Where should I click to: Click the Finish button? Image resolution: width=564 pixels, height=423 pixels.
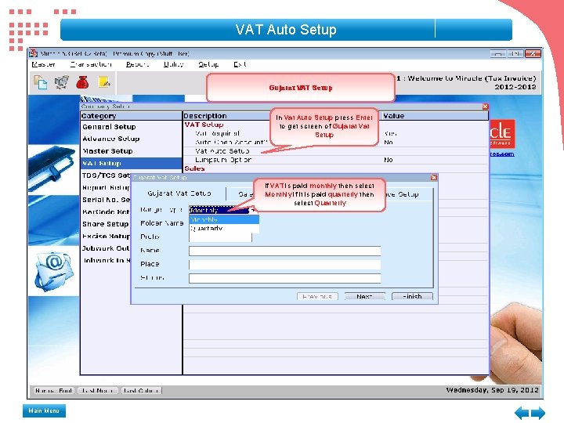tap(412, 296)
